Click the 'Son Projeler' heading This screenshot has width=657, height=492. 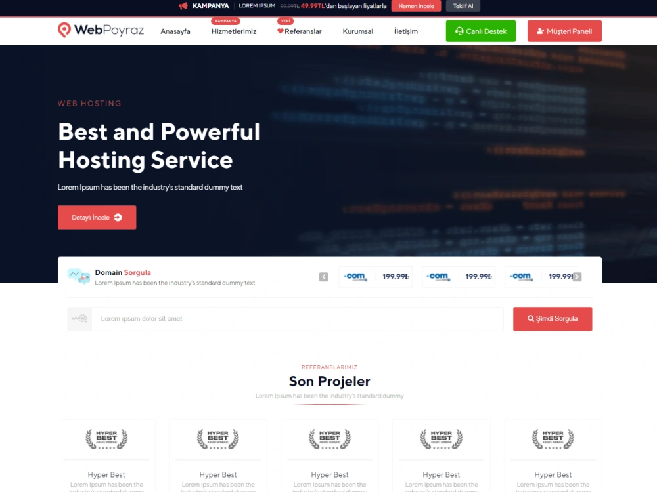pyautogui.click(x=330, y=381)
